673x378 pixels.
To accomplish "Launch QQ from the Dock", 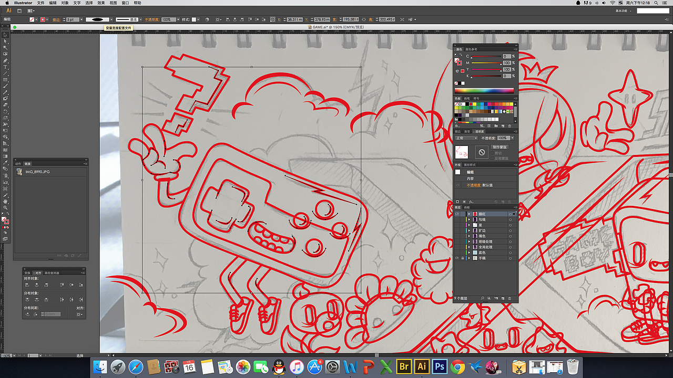I will [x=278, y=366].
